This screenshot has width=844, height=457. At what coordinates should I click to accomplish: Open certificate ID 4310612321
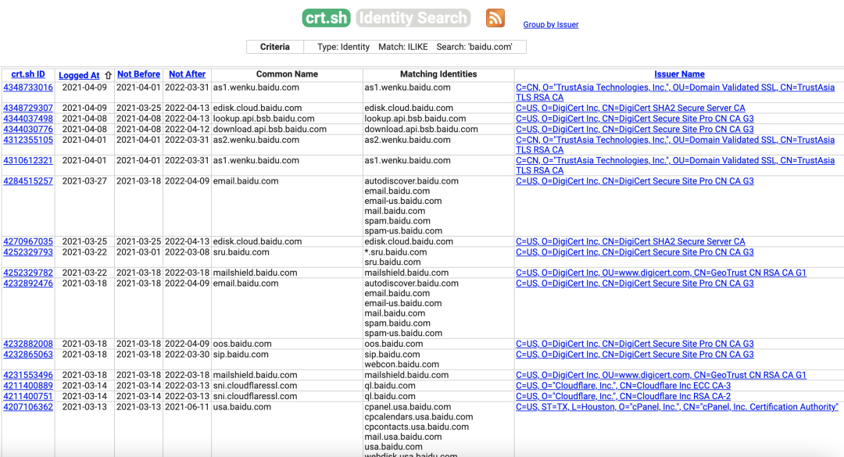(x=28, y=160)
